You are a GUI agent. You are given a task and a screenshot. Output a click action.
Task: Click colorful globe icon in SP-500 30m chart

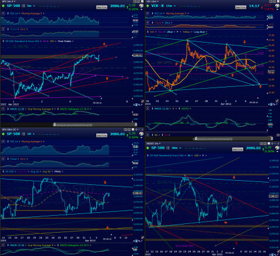[278, 148]
